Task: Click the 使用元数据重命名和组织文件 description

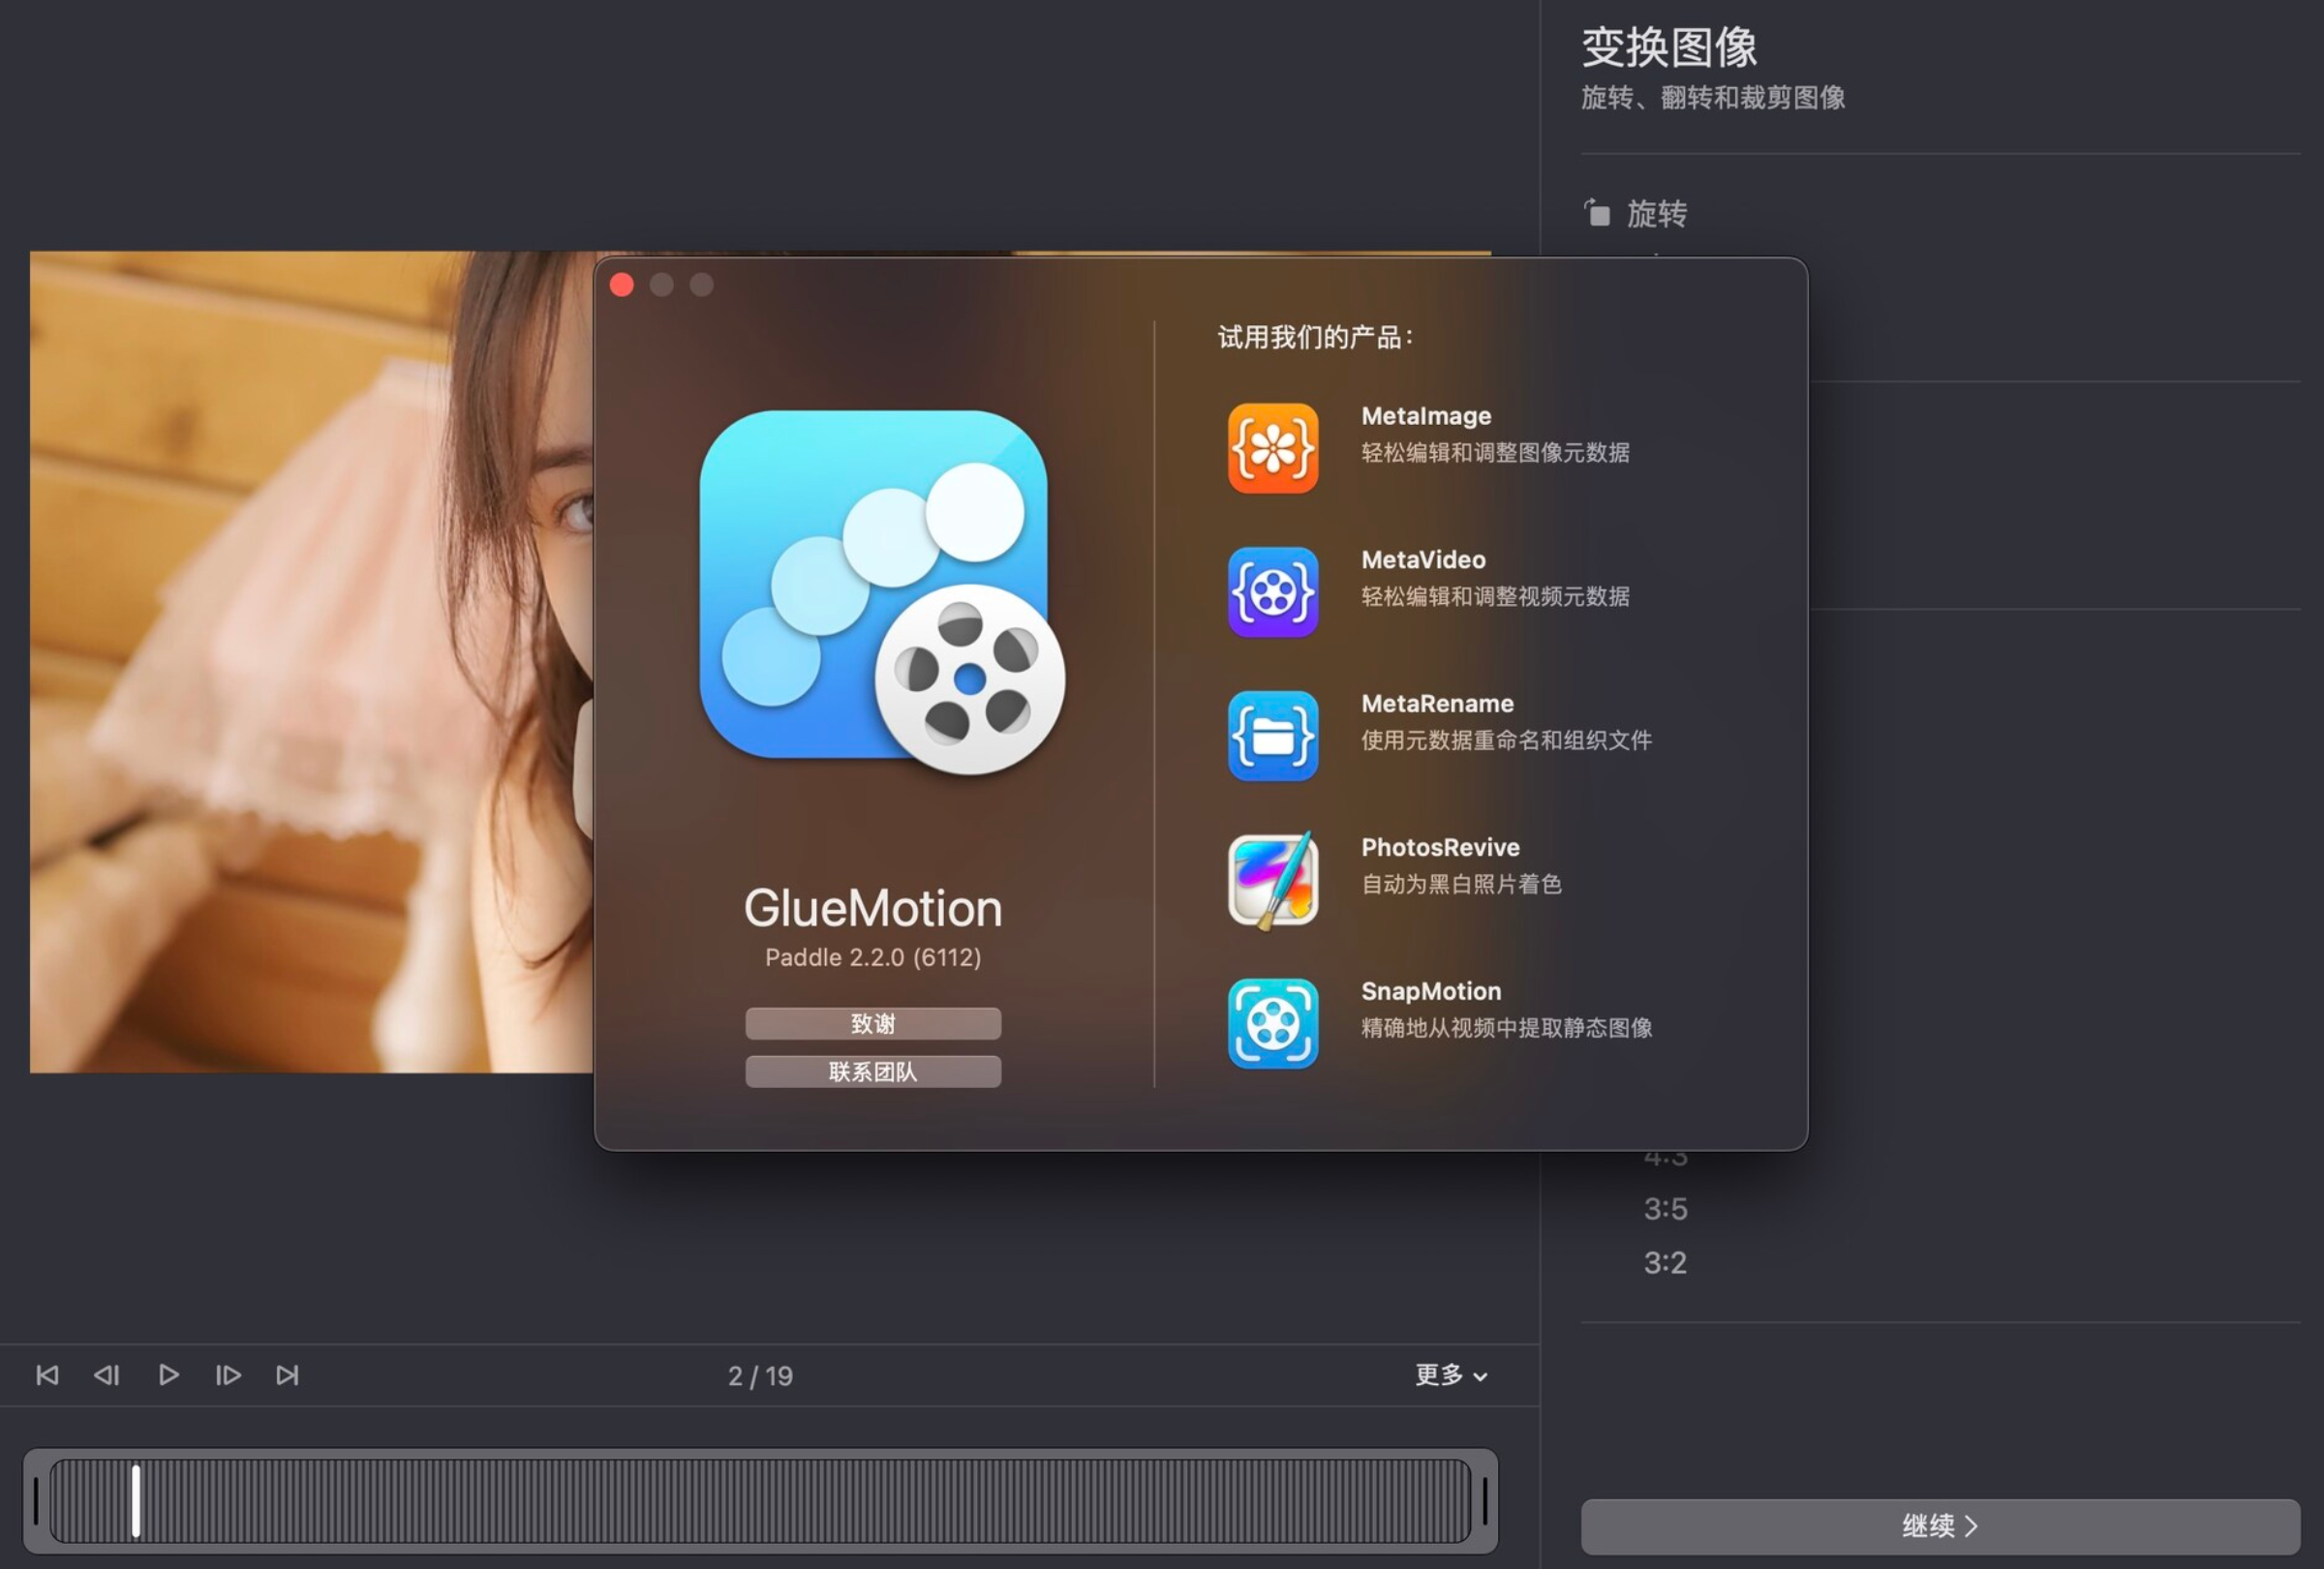Action: click(1506, 740)
